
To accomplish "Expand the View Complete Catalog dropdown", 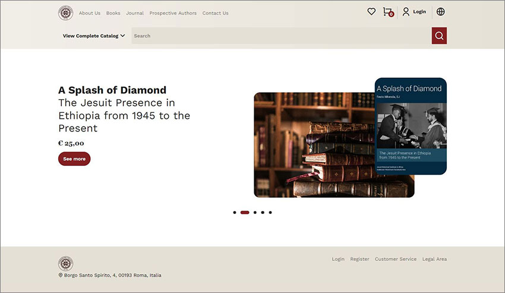I will (x=94, y=36).
